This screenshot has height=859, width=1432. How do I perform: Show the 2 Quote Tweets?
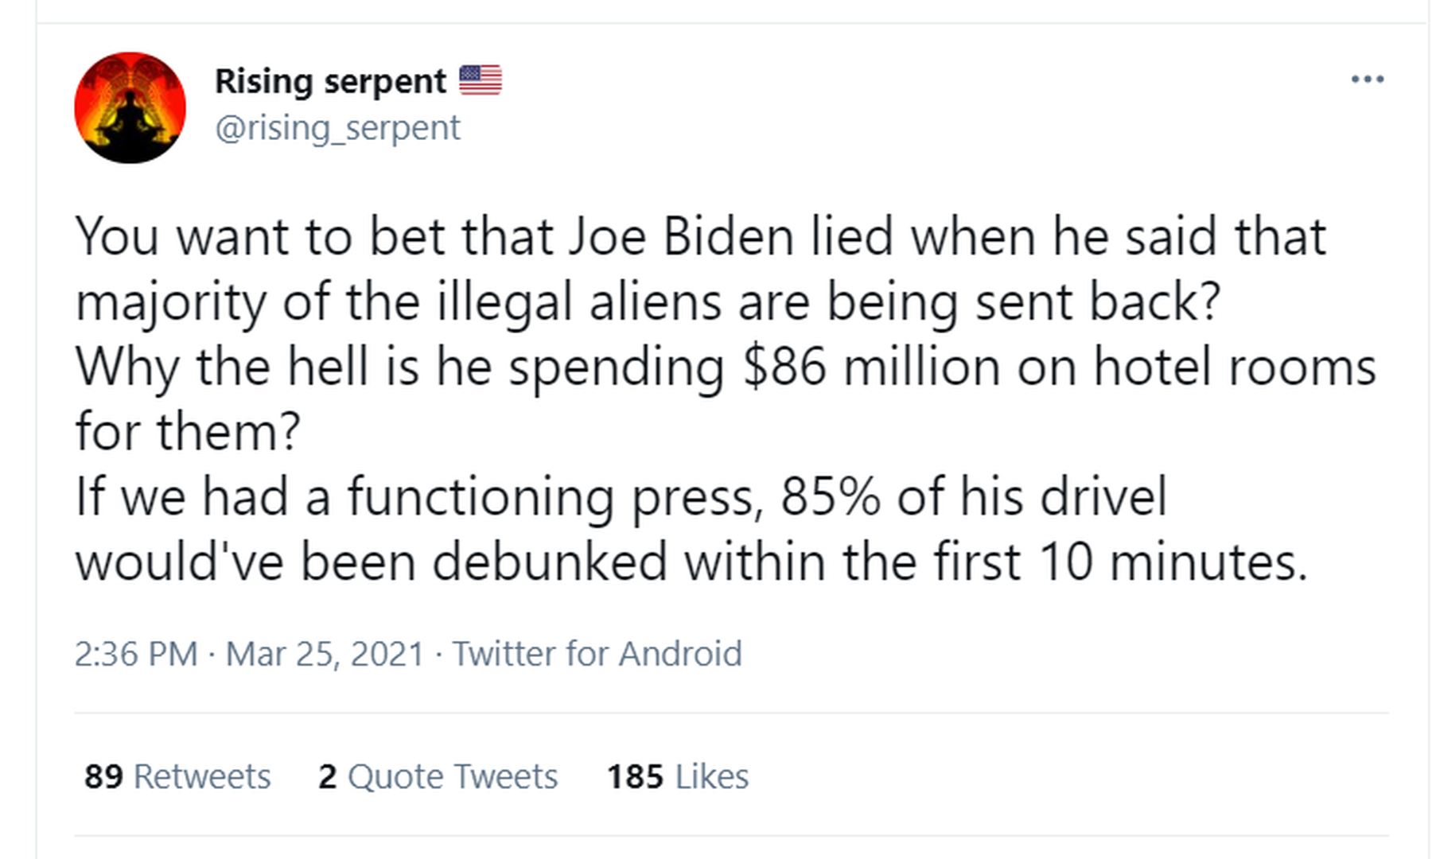[438, 776]
